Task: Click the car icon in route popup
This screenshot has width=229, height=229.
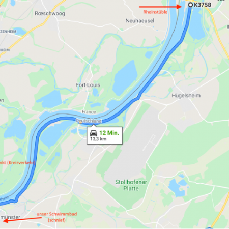Action: point(94,133)
